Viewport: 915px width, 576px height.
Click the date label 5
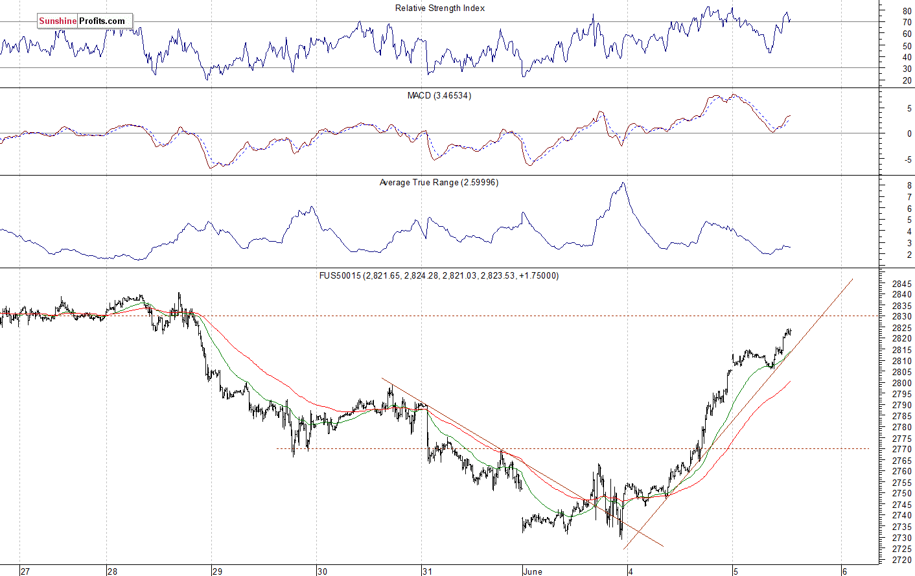coord(736,571)
